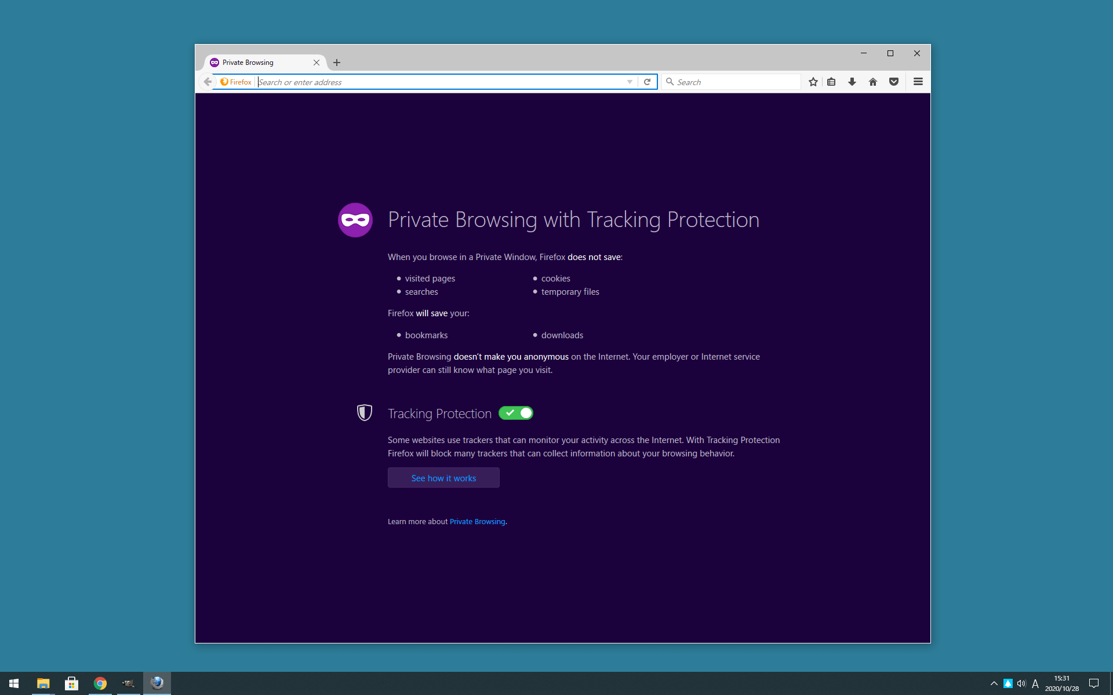Show hidden system tray icons chevron
Screen dimensions: 1113x695
point(994,683)
